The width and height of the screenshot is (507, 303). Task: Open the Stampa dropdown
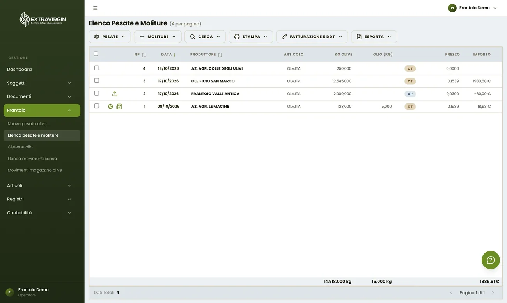click(251, 37)
